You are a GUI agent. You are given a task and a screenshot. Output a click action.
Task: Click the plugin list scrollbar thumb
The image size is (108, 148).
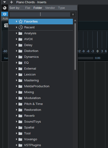[x=75, y=47]
